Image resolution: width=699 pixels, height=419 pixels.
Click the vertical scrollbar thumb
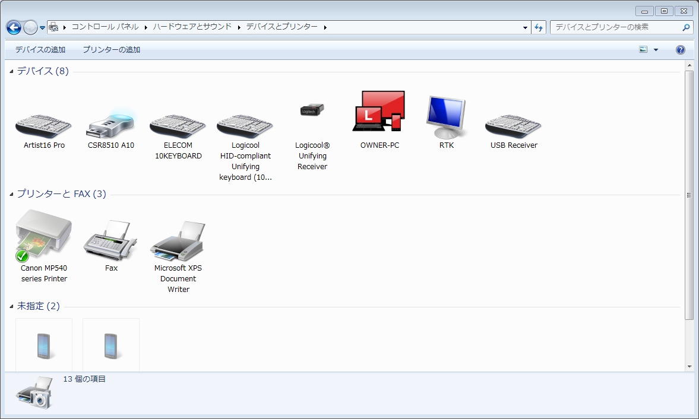coord(689,195)
